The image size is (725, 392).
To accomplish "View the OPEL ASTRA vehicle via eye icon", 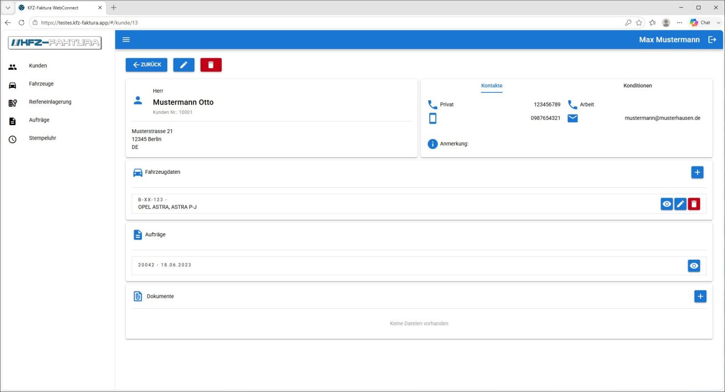I will pos(666,204).
